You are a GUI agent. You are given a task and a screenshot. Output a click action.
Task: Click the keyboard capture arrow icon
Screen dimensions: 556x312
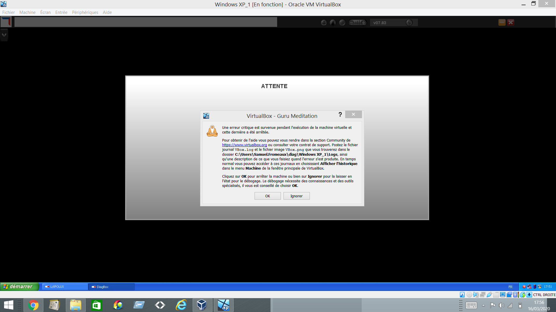(529, 295)
